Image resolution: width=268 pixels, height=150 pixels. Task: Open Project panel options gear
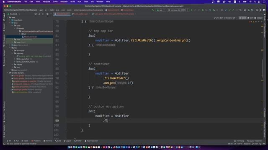point(47,14)
